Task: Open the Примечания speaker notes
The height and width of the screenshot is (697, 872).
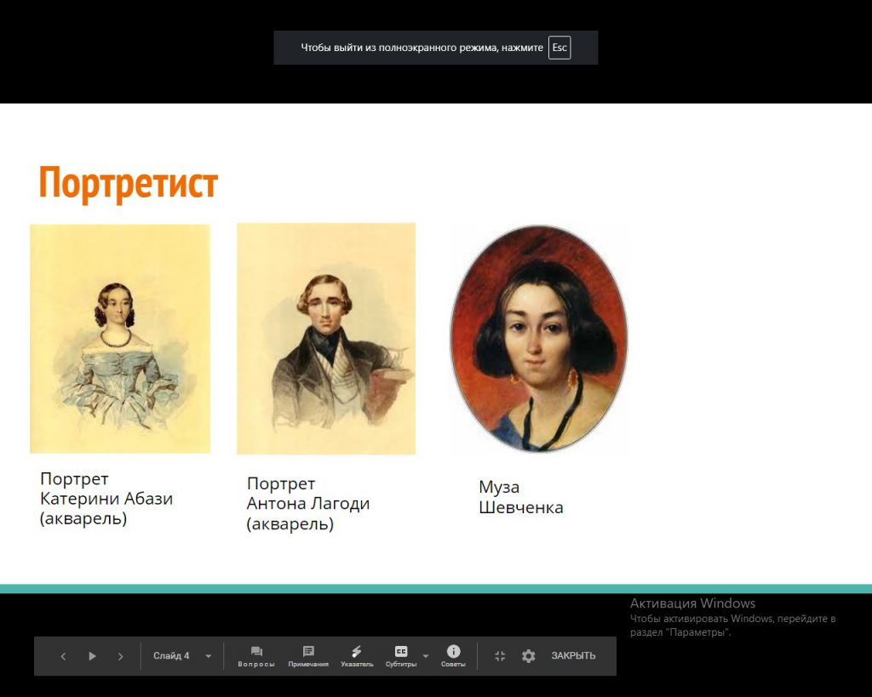Action: pyautogui.click(x=308, y=656)
